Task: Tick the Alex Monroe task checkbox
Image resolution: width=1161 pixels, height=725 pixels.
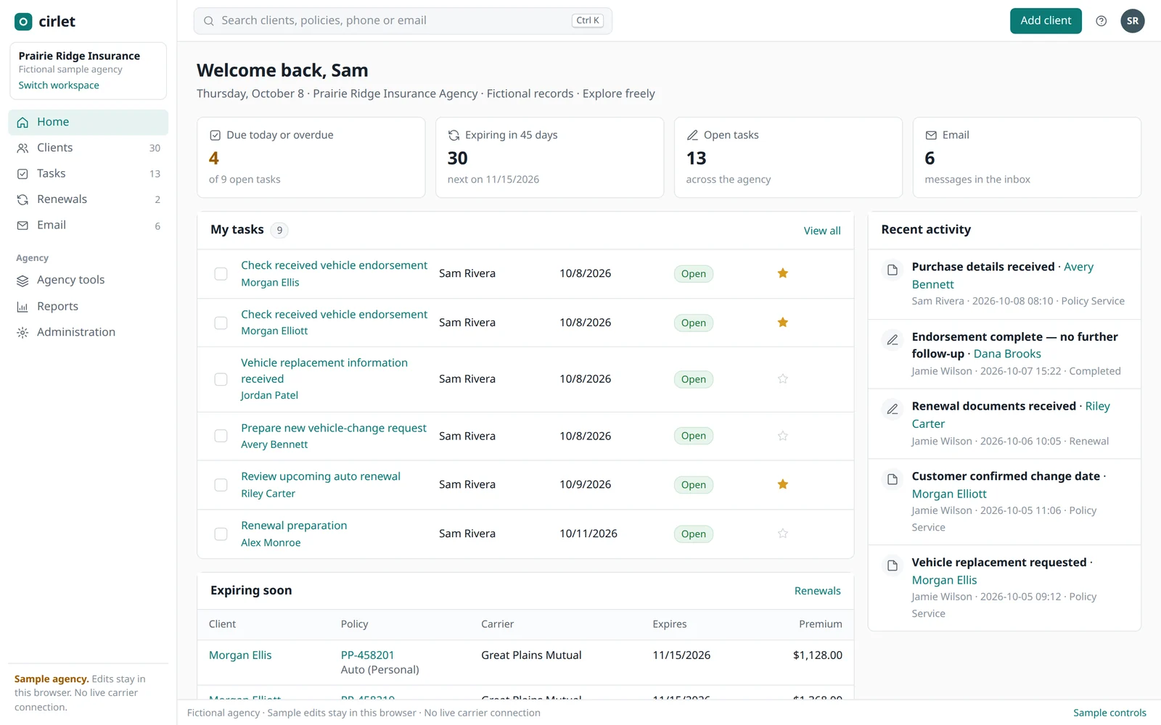Action: point(221,534)
